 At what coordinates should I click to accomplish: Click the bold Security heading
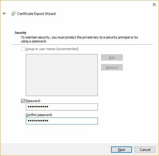click(x=21, y=33)
